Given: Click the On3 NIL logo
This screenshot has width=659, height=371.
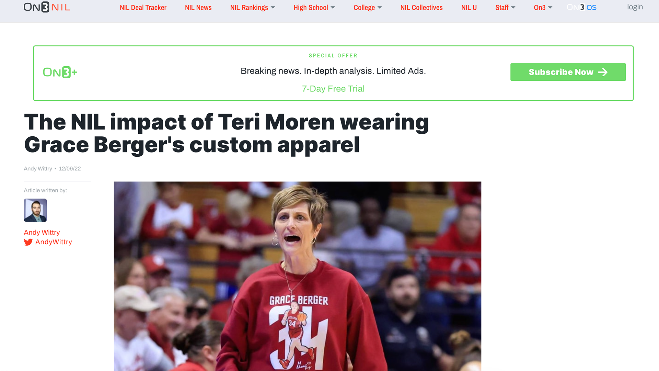Looking at the screenshot, I should 47,7.
